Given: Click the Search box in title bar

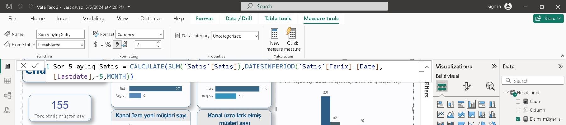Looking at the screenshot, I should (314, 6).
